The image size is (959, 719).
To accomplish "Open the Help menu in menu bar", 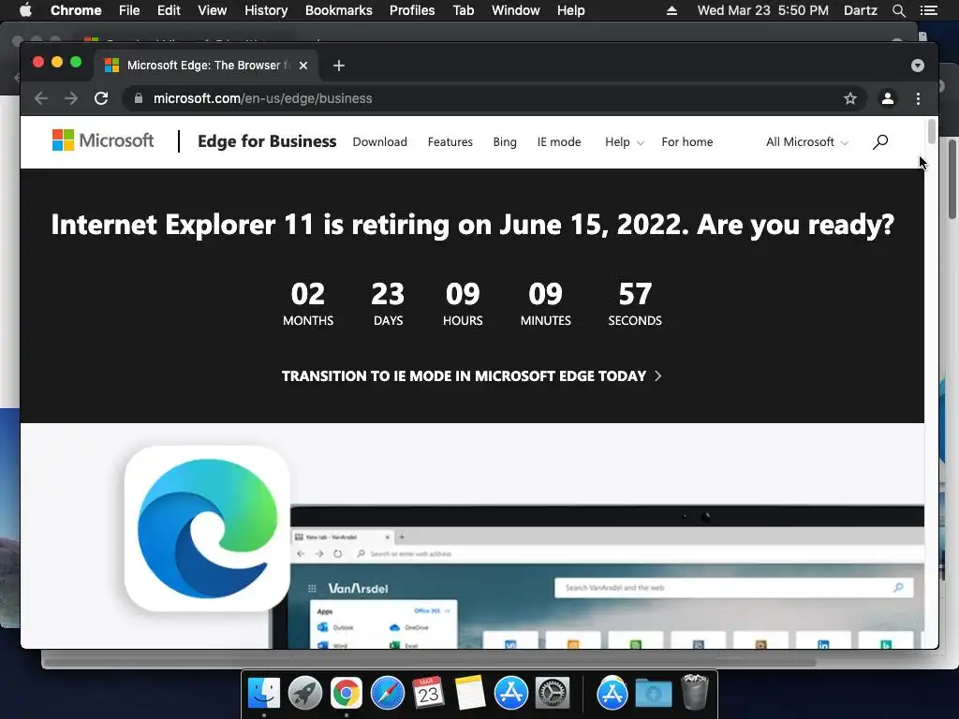I will pos(570,10).
